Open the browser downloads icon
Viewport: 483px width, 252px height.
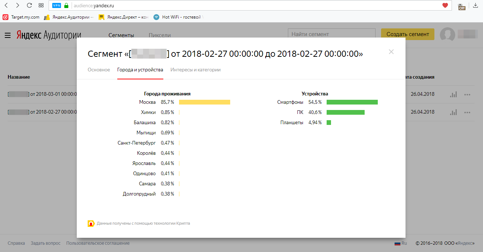tap(476, 5)
